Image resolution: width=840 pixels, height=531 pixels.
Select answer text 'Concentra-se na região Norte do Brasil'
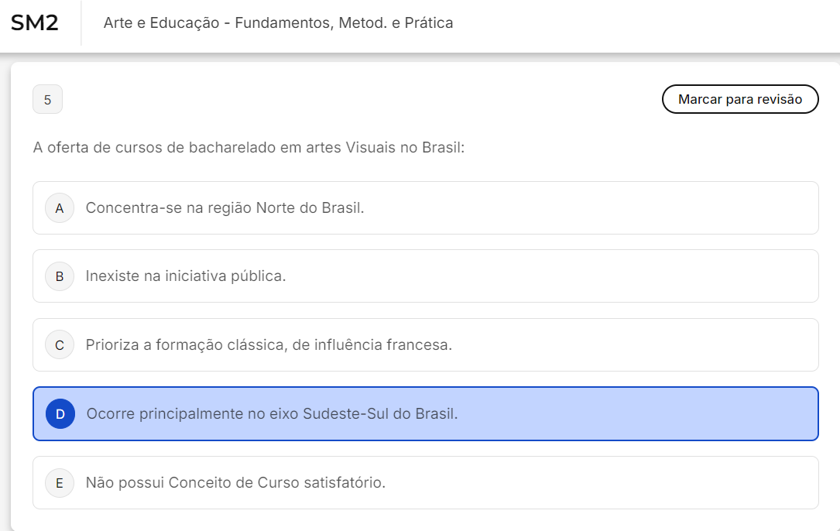coord(225,207)
